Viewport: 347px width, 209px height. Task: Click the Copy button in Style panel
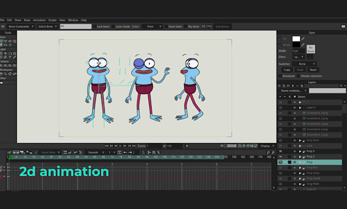point(287,70)
